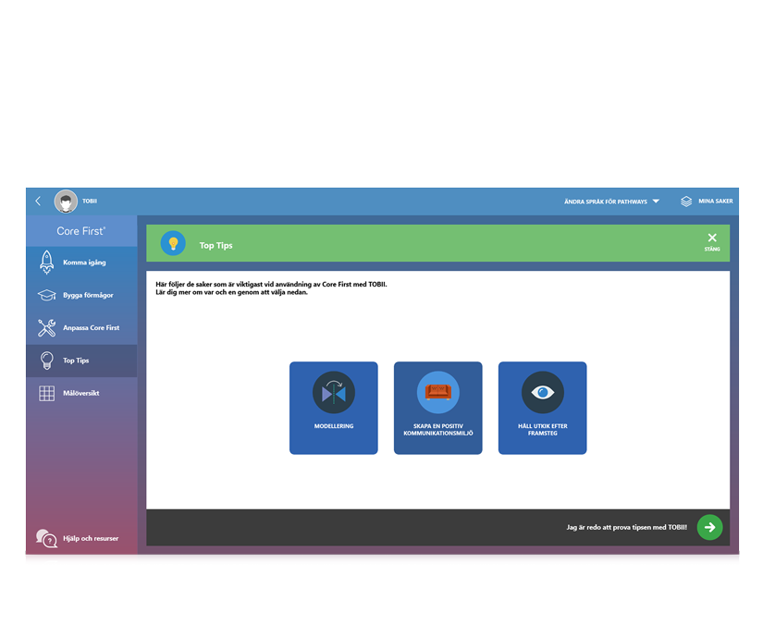This screenshot has height=624, width=763.
Task: Click the Hjälp och resurser speech bubble icon
Action: (46, 538)
